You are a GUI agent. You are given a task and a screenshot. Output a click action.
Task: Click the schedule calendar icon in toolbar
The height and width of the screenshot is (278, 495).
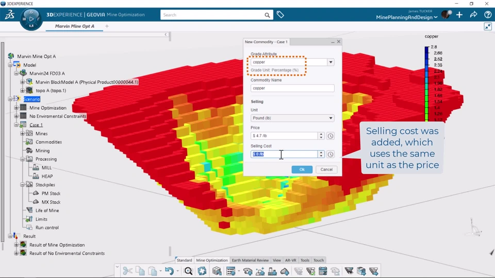pos(323,271)
